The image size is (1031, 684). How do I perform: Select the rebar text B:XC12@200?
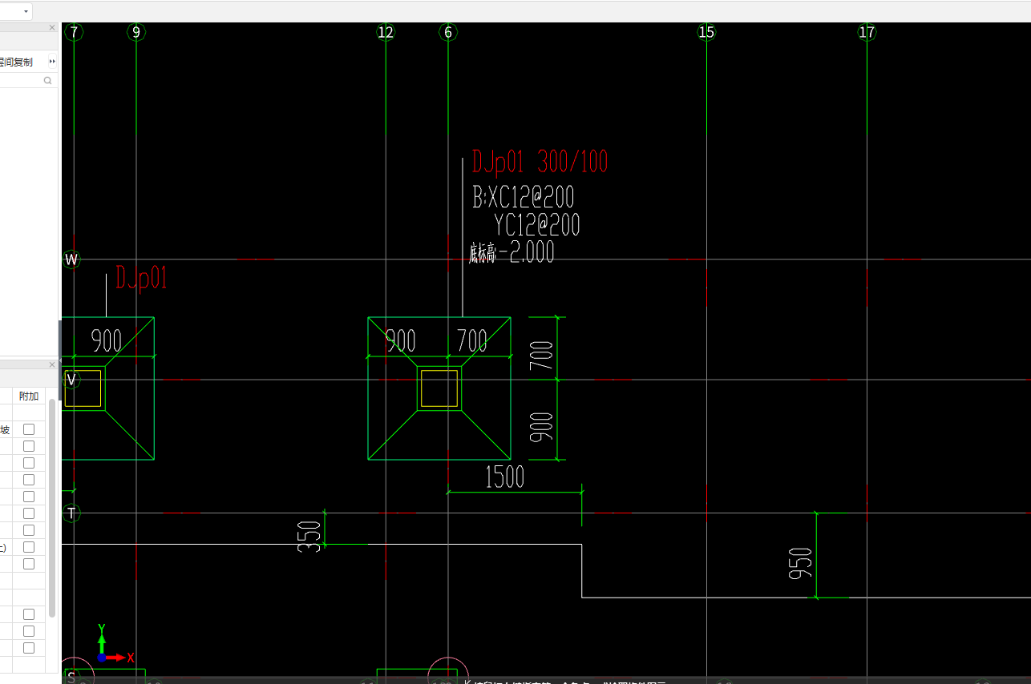pyautogui.click(x=523, y=196)
